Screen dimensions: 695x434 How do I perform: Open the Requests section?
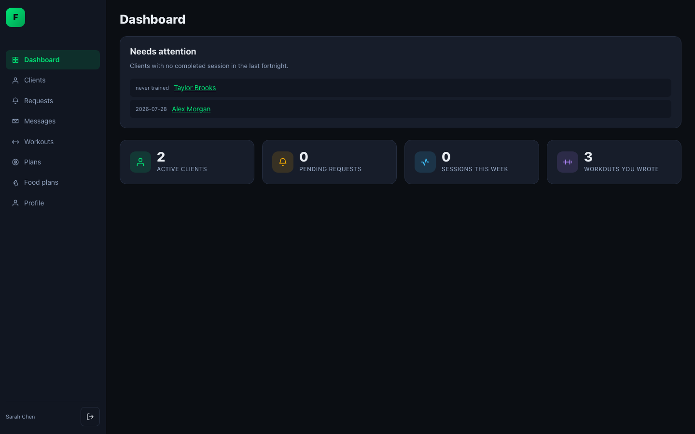click(x=53, y=101)
